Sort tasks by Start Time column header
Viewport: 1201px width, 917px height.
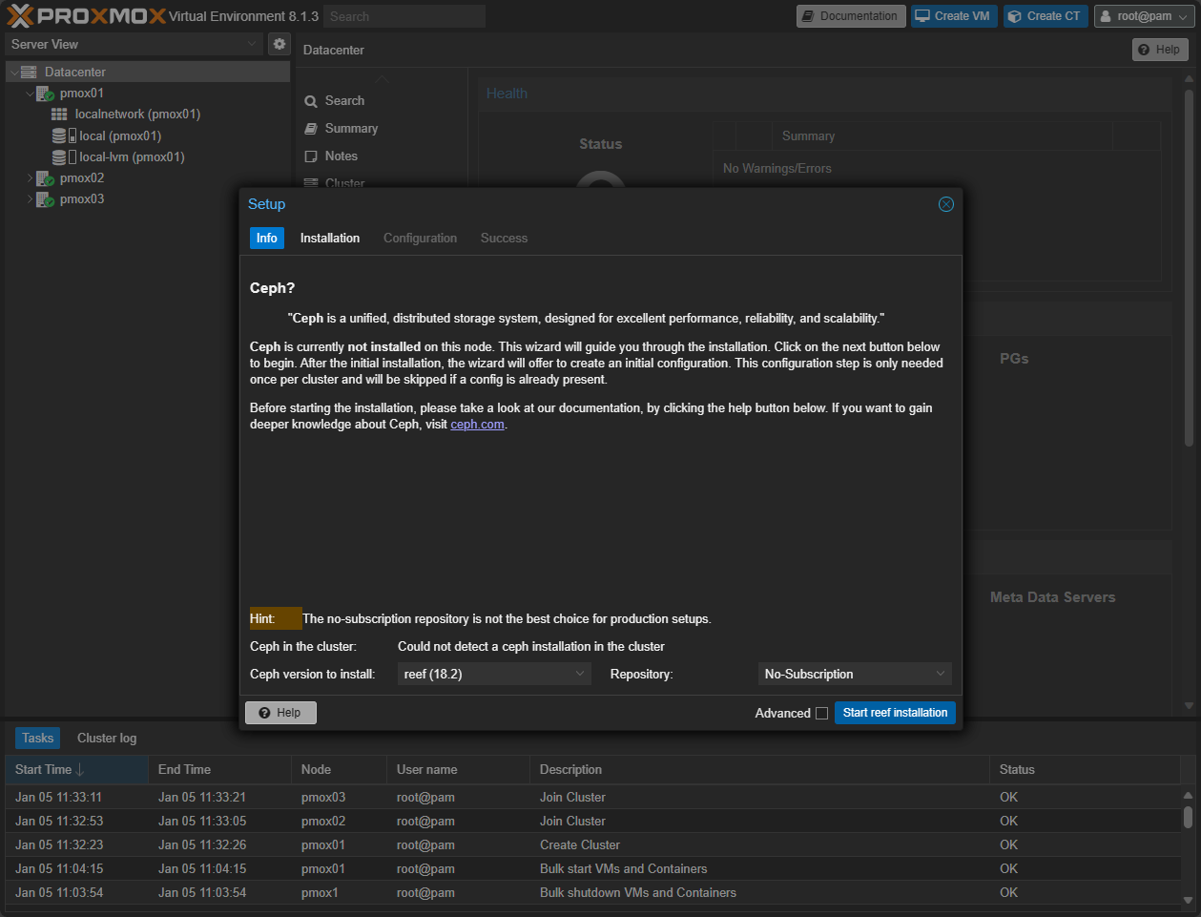44,770
